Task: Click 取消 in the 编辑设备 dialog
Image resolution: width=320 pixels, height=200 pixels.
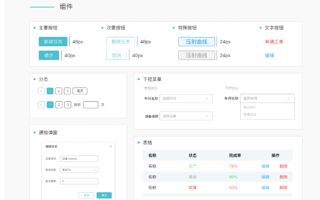Action: point(86,195)
